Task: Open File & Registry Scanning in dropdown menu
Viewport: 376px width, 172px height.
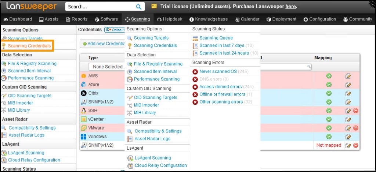Action: point(158,64)
